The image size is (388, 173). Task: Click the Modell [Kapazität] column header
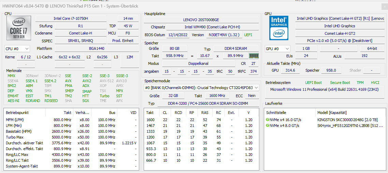click(x=351, y=113)
